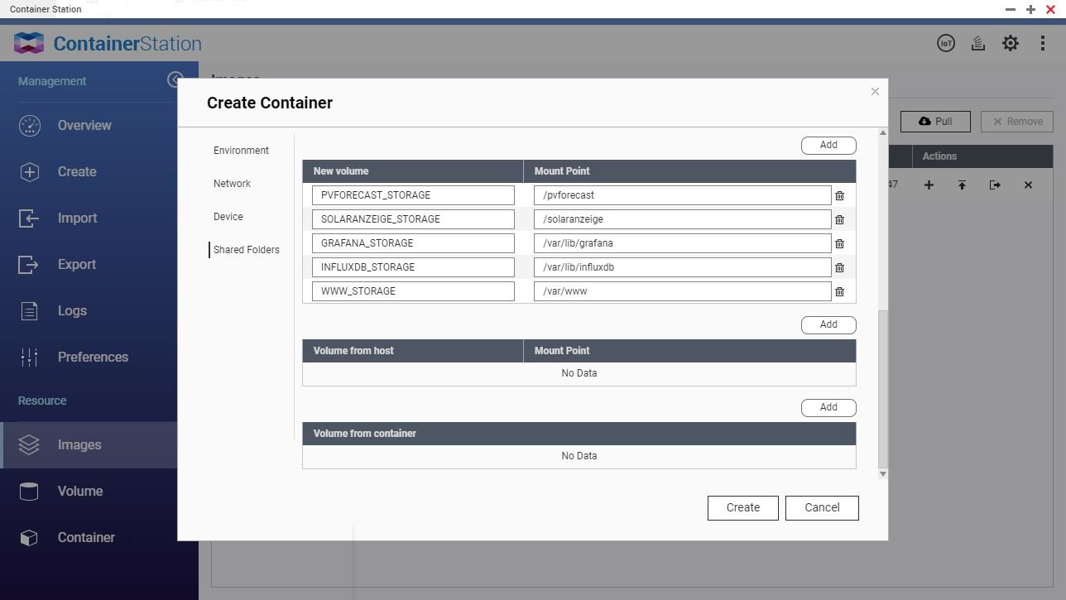Open the three-dot more options menu
The height and width of the screenshot is (600, 1066).
pos(1042,44)
